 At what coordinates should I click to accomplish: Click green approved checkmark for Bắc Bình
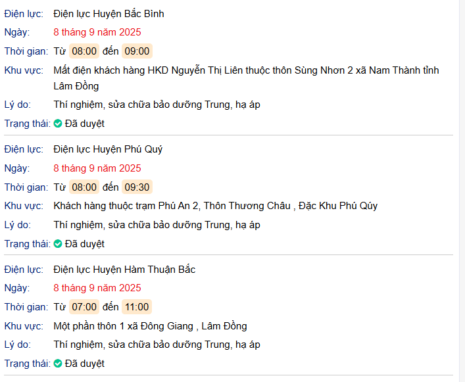[58, 124]
